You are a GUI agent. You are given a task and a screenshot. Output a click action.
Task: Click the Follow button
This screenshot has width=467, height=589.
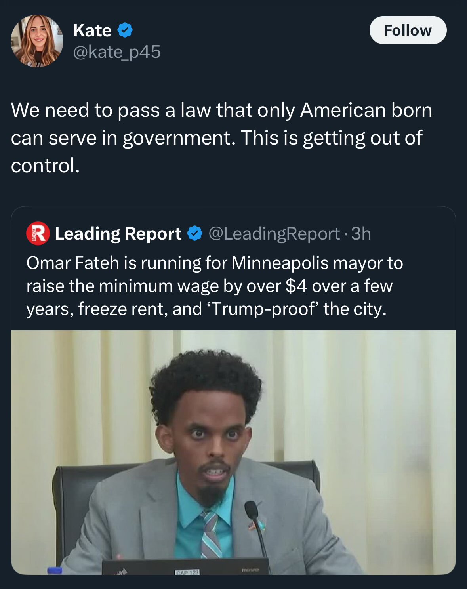(x=408, y=30)
